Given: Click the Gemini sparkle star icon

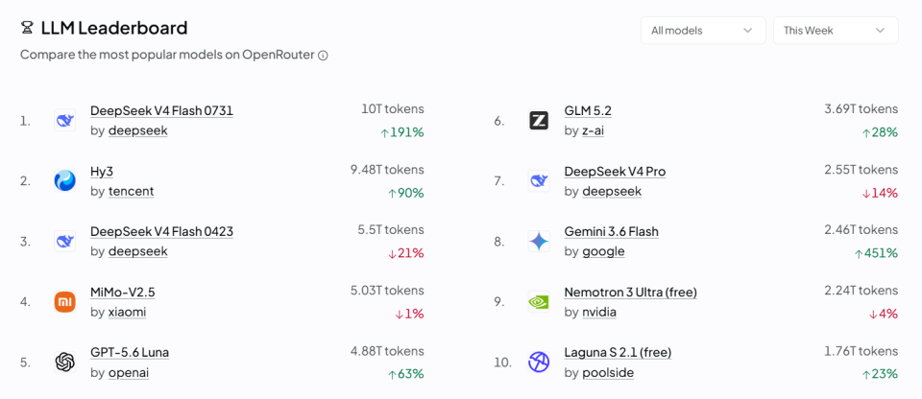Looking at the screenshot, I should coord(539,242).
